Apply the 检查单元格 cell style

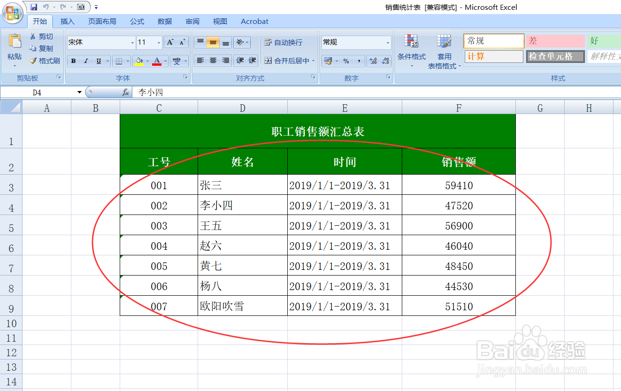(555, 56)
